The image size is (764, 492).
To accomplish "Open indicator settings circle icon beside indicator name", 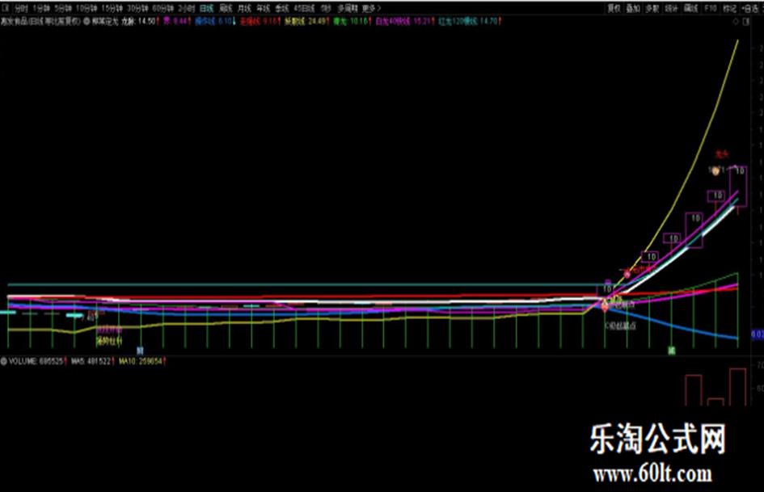I will coord(87,22).
